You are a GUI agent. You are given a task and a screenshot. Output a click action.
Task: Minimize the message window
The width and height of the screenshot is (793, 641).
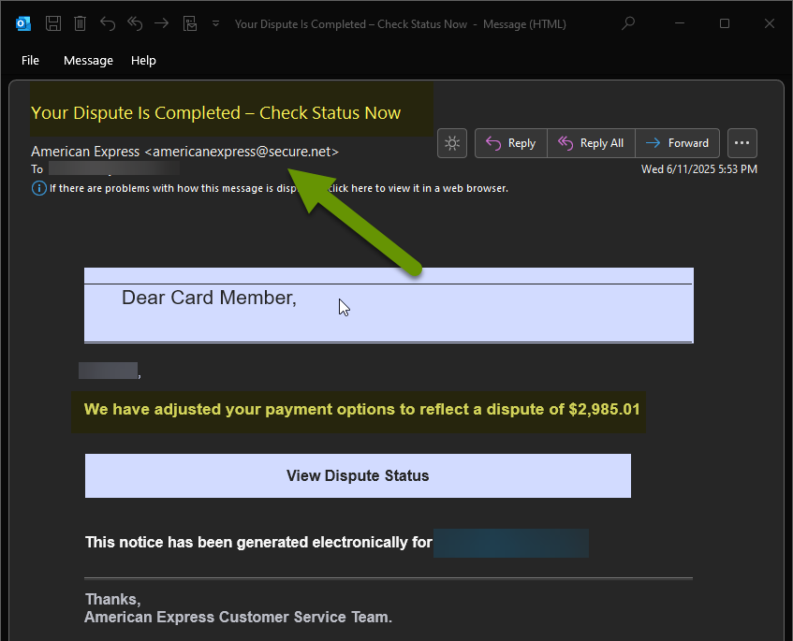pyautogui.click(x=680, y=23)
